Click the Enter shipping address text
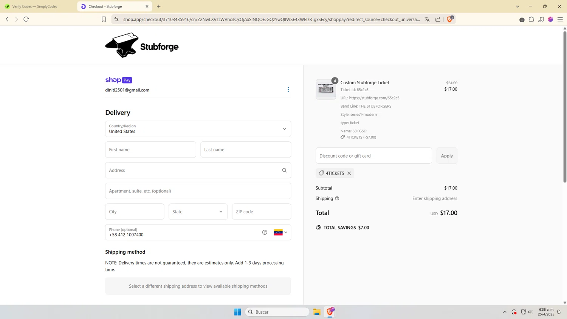 point(435,198)
